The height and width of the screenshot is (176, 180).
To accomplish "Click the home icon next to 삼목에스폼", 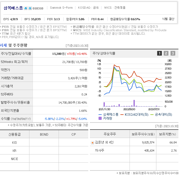I will point(25,8).
